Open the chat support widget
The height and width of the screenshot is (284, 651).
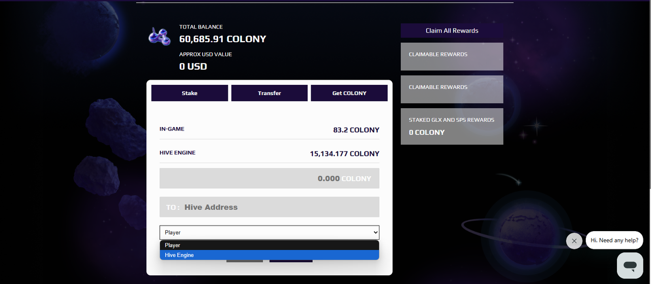pos(630,265)
